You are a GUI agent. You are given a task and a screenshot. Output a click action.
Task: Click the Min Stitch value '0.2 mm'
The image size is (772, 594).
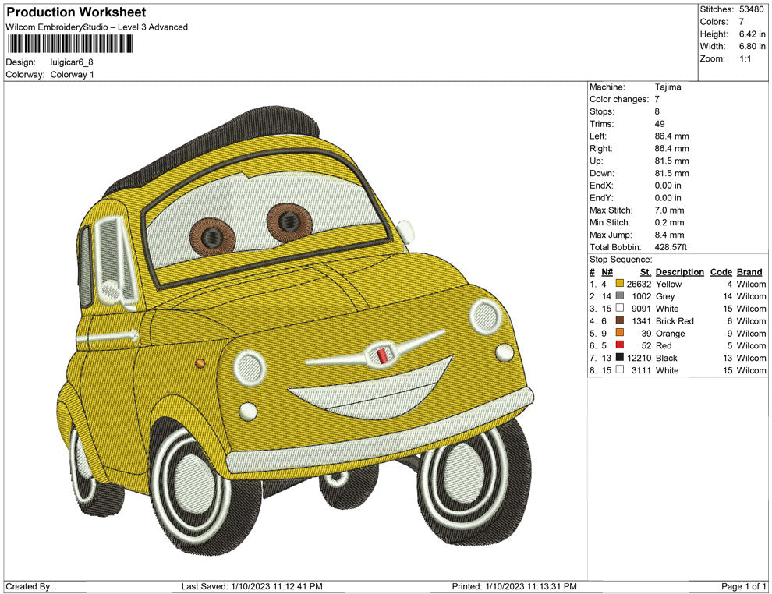point(669,222)
